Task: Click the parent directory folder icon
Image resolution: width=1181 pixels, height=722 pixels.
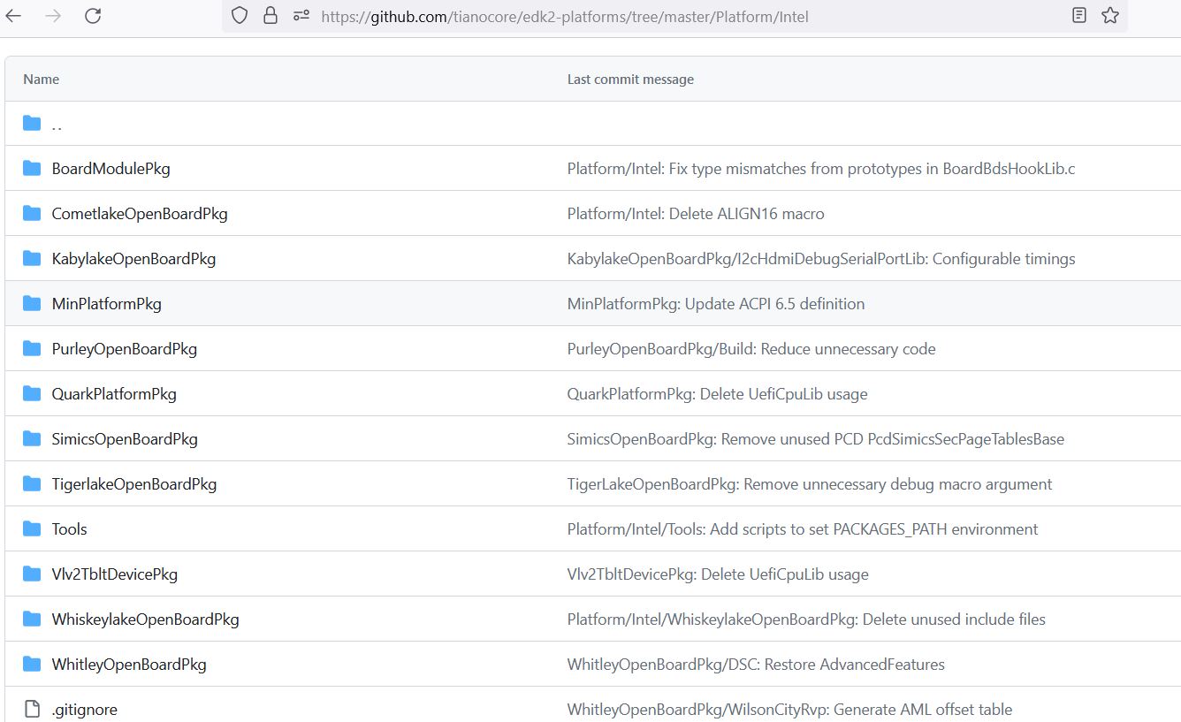Action: [32, 124]
